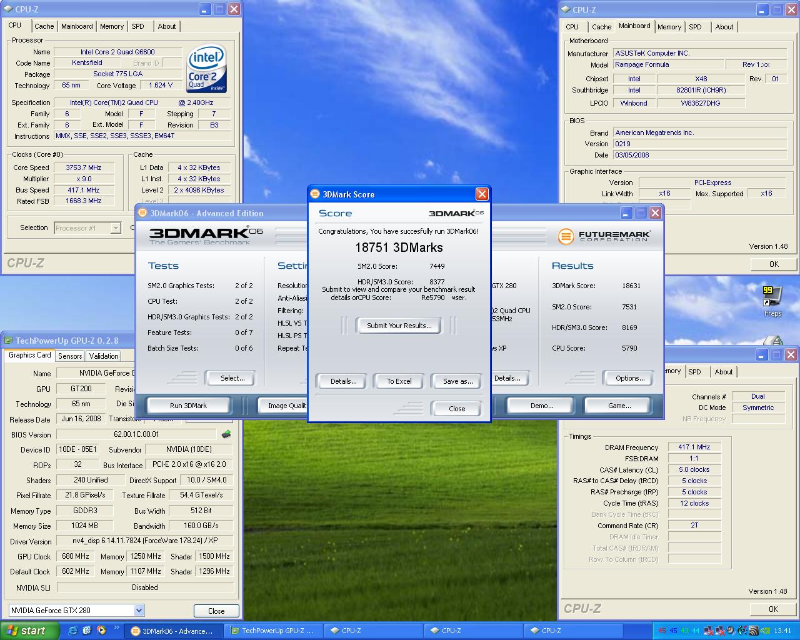Open the Windows start menu
The width and height of the screenshot is (800, 640).
point(29,631)
